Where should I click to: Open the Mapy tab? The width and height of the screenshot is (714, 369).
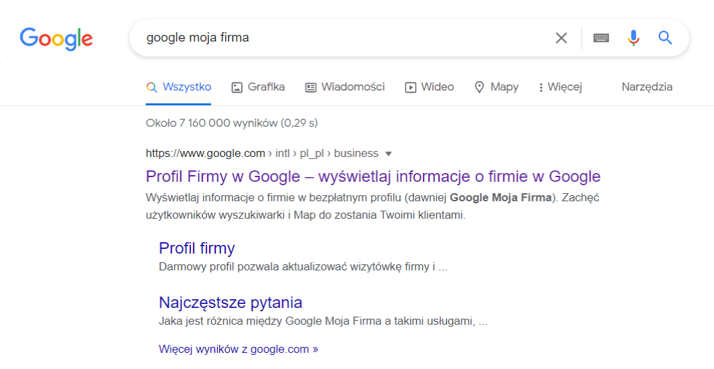pos(496,87)
